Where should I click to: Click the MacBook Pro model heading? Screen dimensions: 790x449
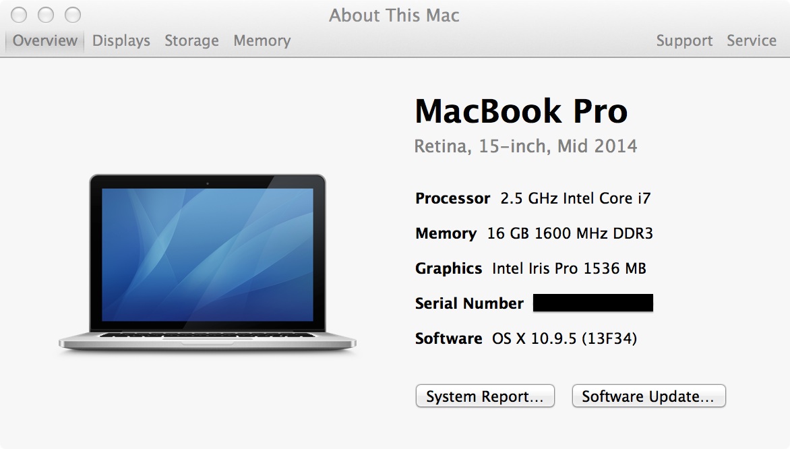tap(521, 111)
